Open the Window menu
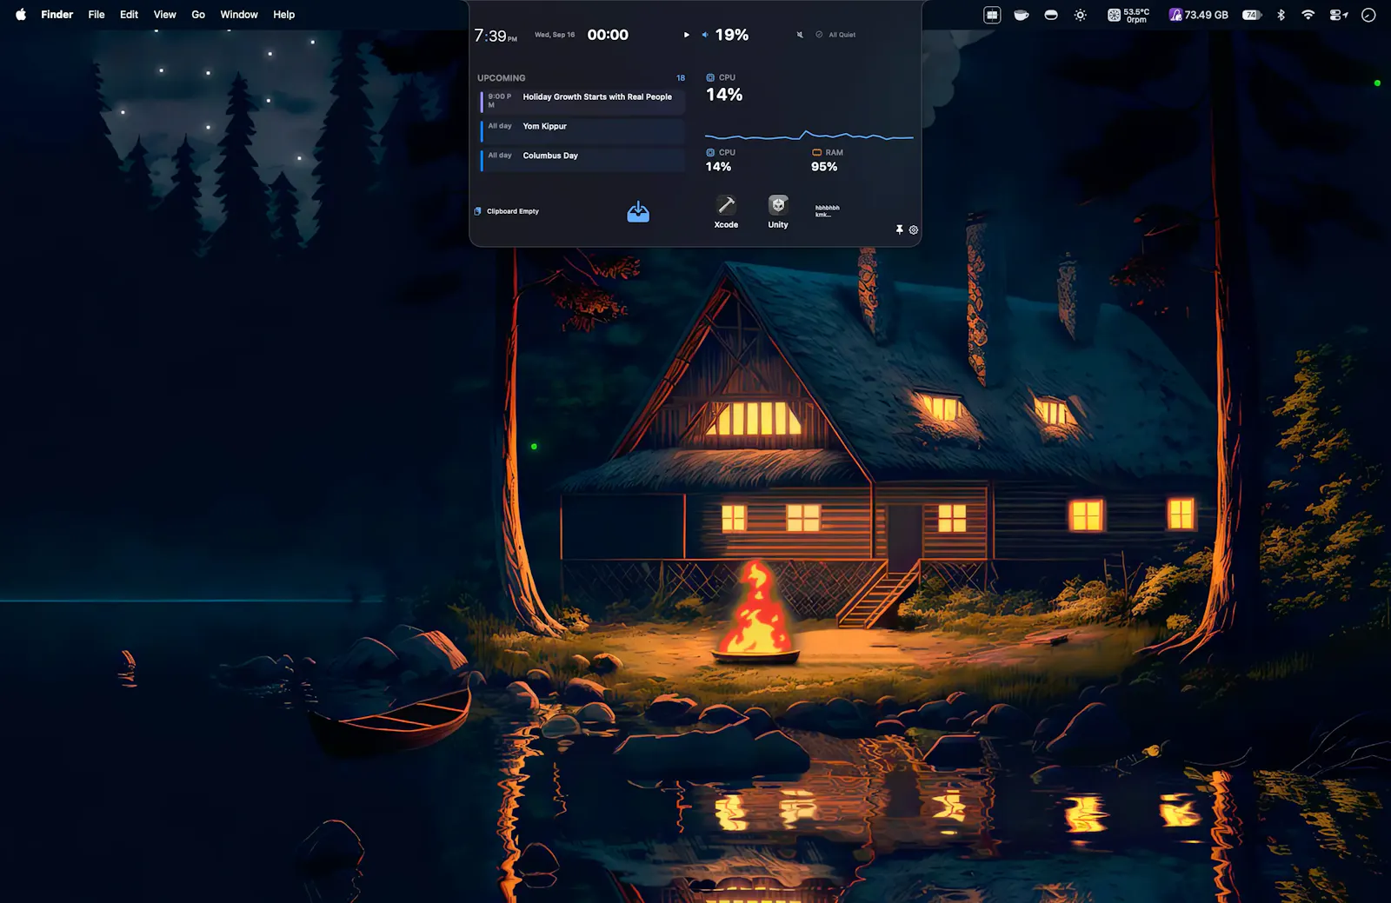The image size is (1391, 903). click(x=239, y=15)
